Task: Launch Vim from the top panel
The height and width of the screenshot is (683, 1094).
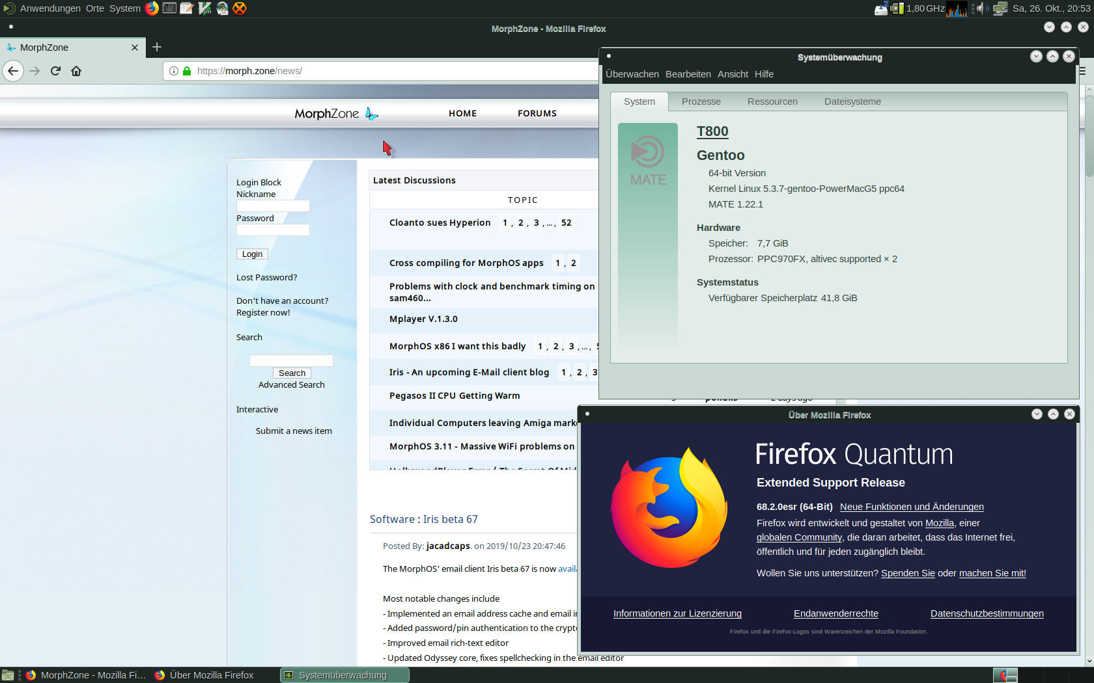Action: [204, 8]
